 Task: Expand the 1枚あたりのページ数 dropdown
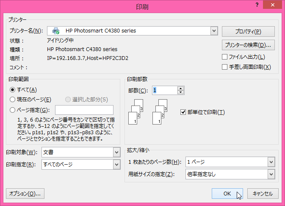(271, 162)
